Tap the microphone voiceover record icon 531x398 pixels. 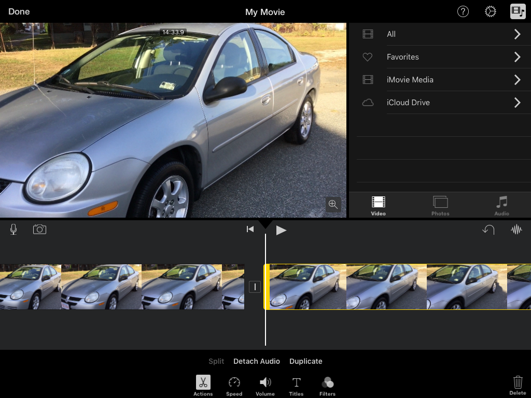pyautogui.click(x=13, y=230)
